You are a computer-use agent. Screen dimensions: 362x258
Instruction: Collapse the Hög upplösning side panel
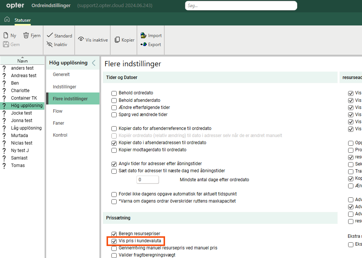(x=94, y=63)
